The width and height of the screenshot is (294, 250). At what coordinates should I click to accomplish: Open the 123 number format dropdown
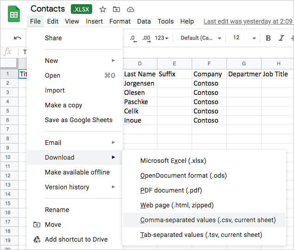pos(162,38)
